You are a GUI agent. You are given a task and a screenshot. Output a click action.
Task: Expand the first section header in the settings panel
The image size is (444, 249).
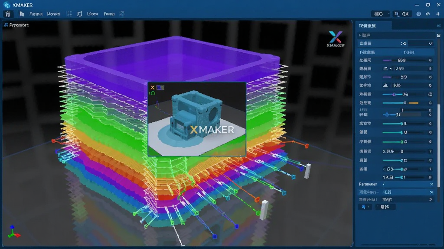(x=396, y=35)
